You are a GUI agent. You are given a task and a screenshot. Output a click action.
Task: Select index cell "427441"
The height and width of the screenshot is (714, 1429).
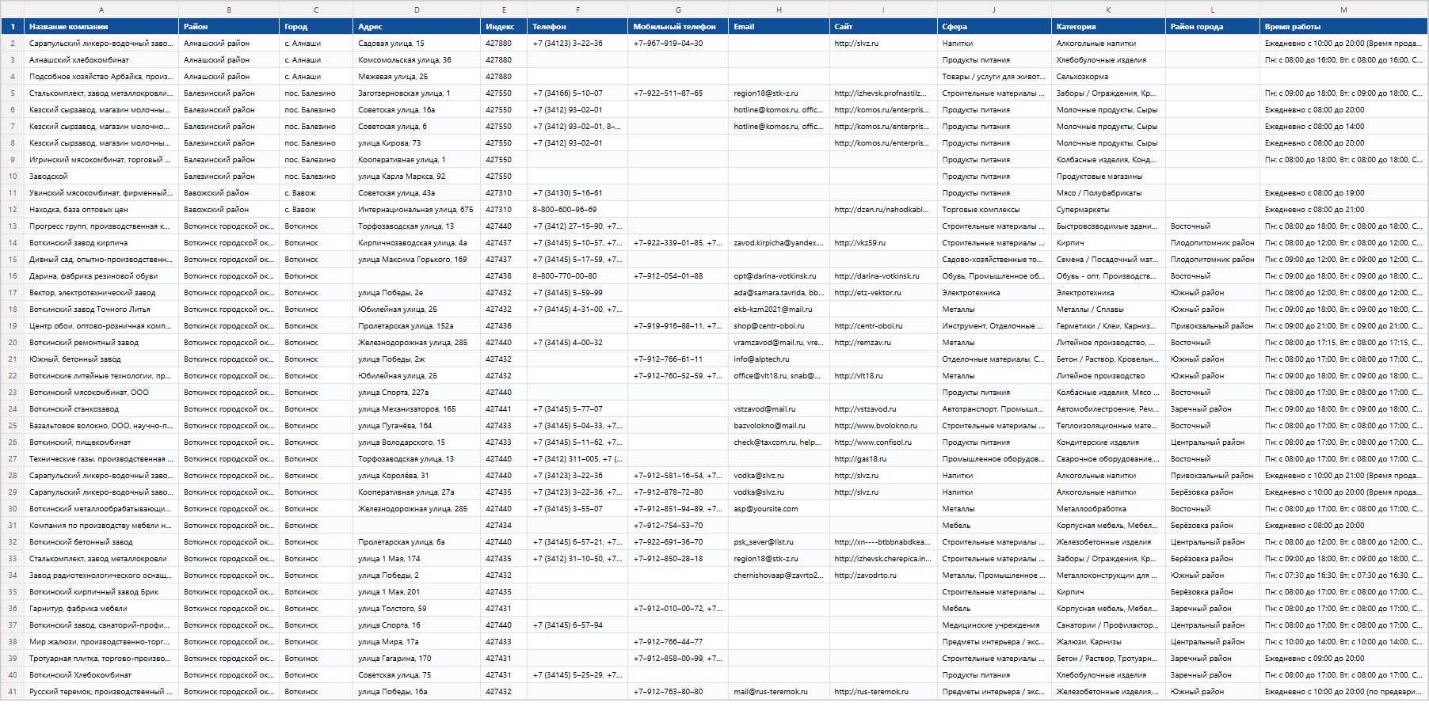[504, 409]
